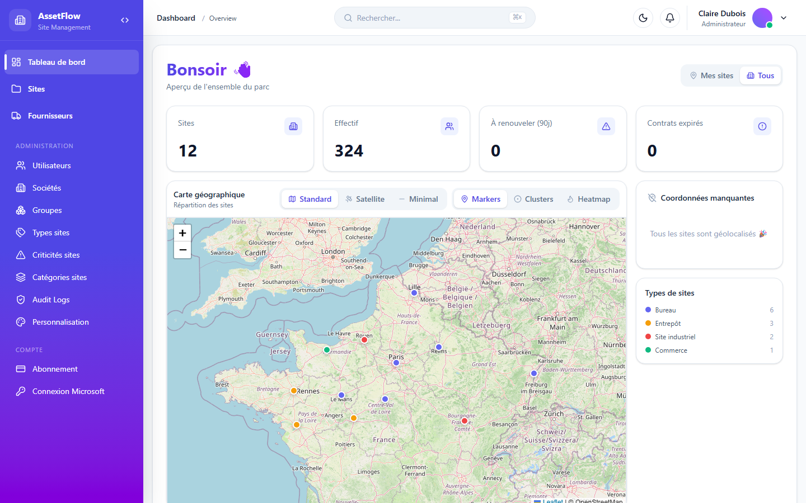Open Audit Logs page
Screen dimensions: 806x503
pyautogui.click(x=72, y=300)
